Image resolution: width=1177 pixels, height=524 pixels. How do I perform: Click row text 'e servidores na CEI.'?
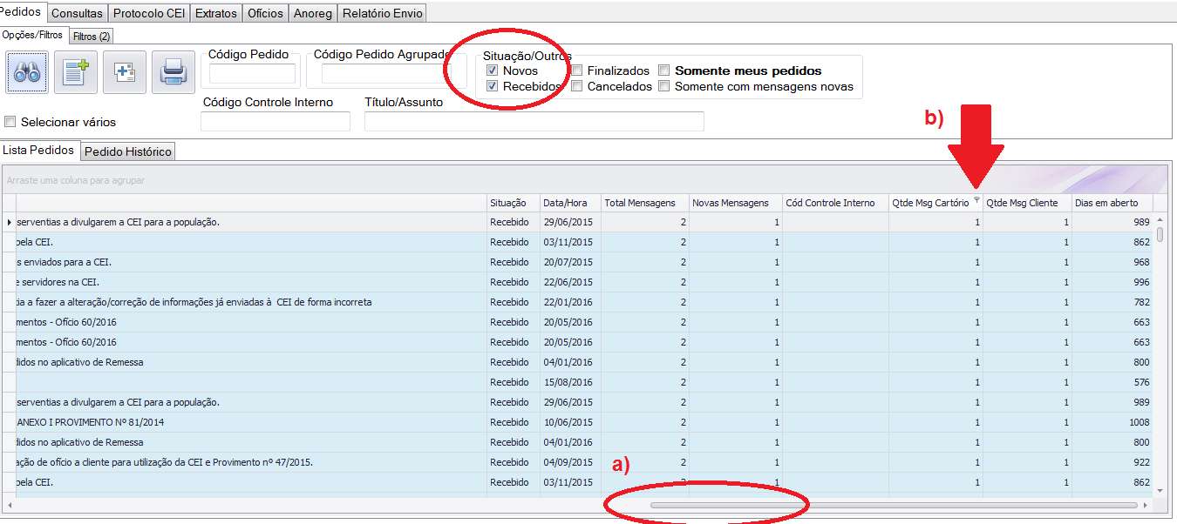coord(58,282)
